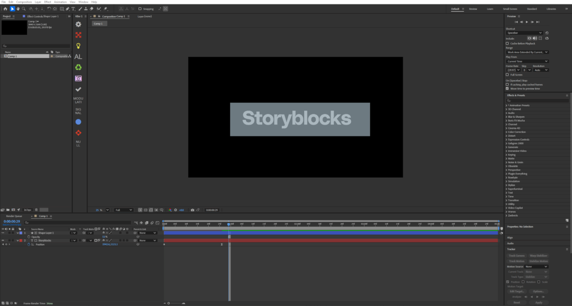Screen dimensions: 572x306
Task: Select the Puppet Pin tool
Action: click(x=106, y=9)
